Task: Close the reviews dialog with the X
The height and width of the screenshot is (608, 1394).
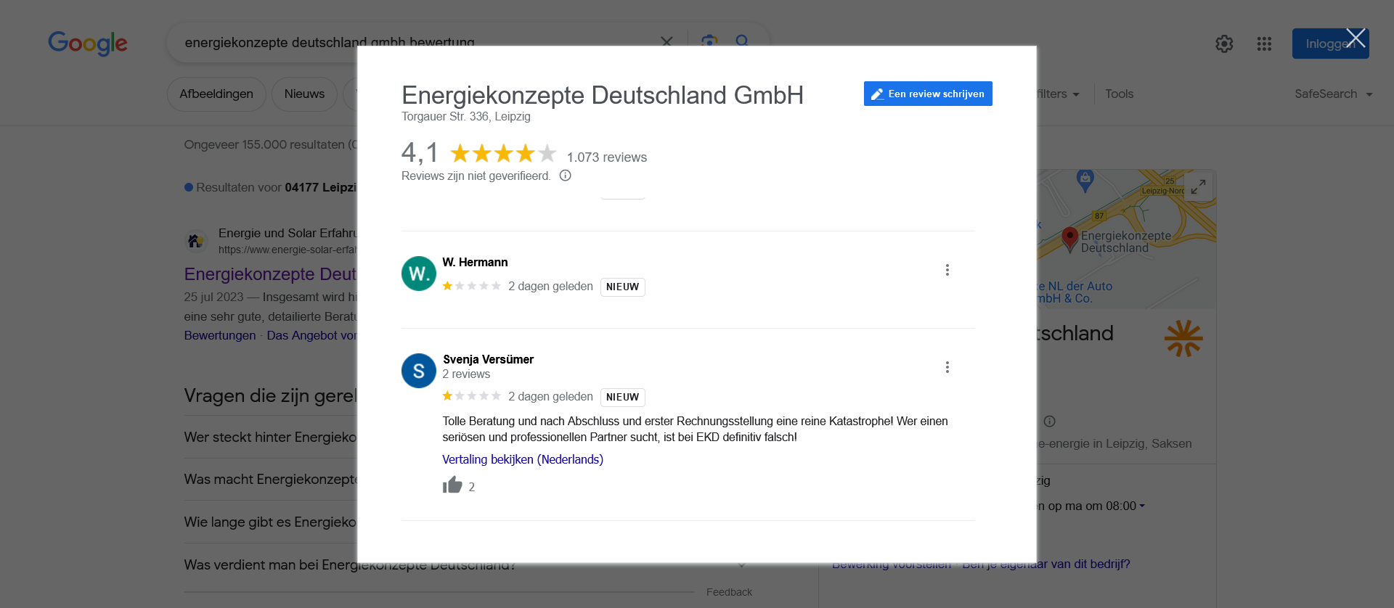Action: pyautogui.click(x=1356, y=38)
